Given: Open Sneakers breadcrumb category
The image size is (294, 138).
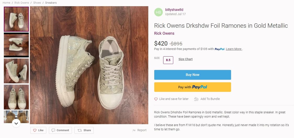Looking at the screenshot, I should click(51, 3).
